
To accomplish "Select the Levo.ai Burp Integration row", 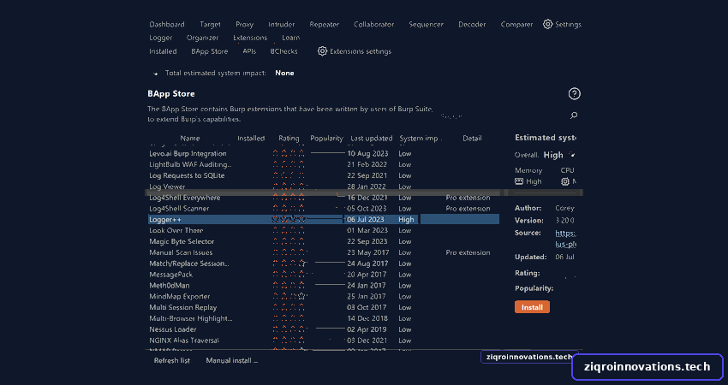I will click(324, 153).
